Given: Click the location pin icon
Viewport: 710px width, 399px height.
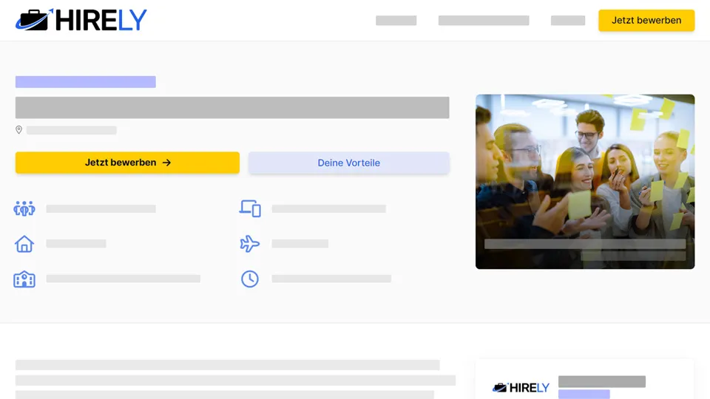Looking at the screenshot, I should pos(19,130).
